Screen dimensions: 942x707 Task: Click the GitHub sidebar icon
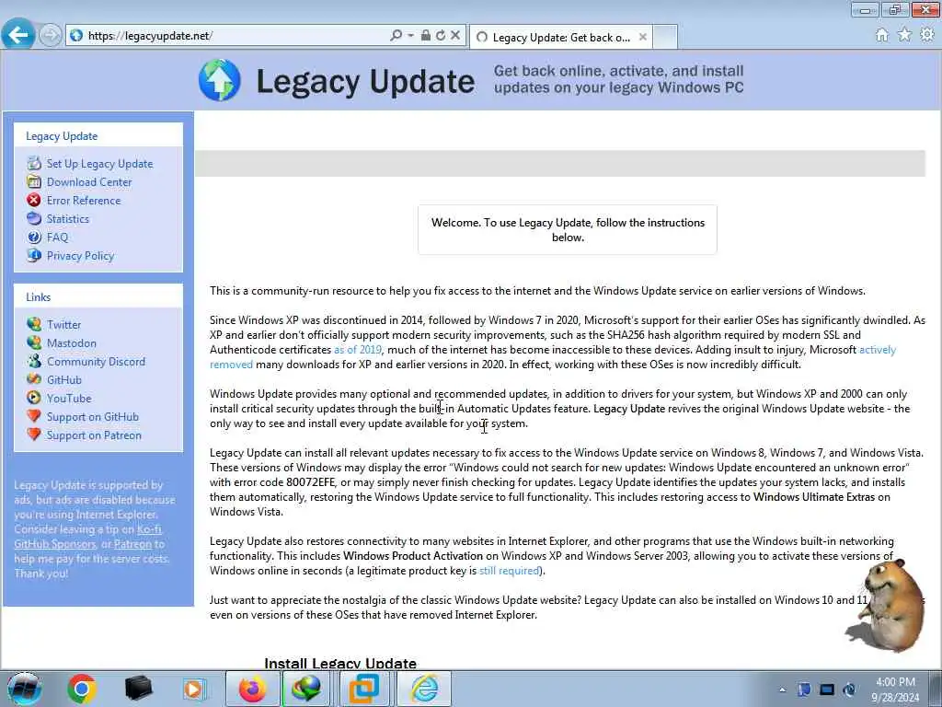coord(34,379)
